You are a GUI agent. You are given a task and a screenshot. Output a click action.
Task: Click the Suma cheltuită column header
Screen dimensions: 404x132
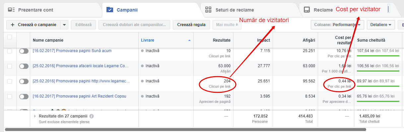pos(371,40)
